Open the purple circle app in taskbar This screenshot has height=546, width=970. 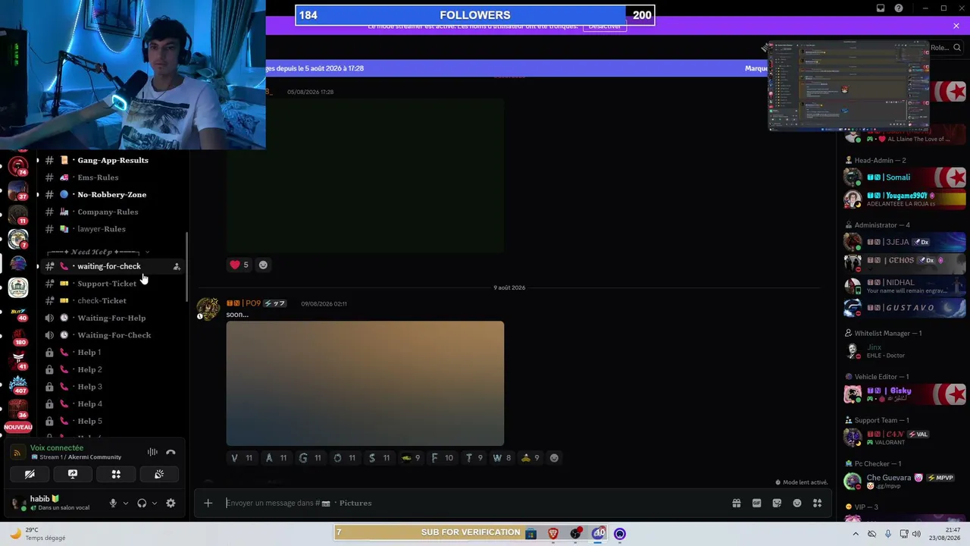pyautogui.click(x=620, y=534)
